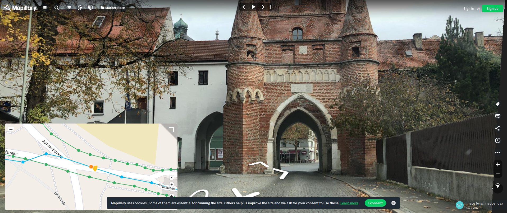This screenshot has width=507, height=213.
Task: Open the clock time-travel icon
Action: tap(497, 140)
